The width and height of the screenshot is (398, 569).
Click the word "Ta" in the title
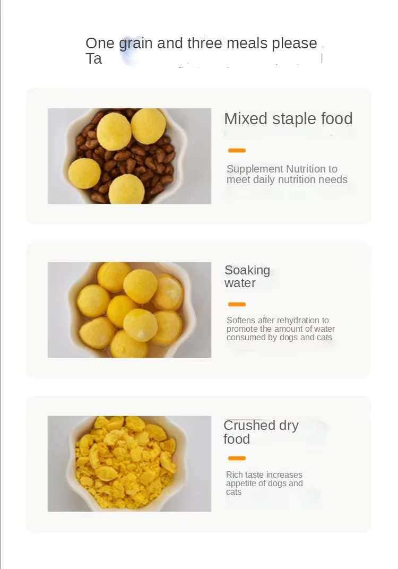click(x=93, y=59)
